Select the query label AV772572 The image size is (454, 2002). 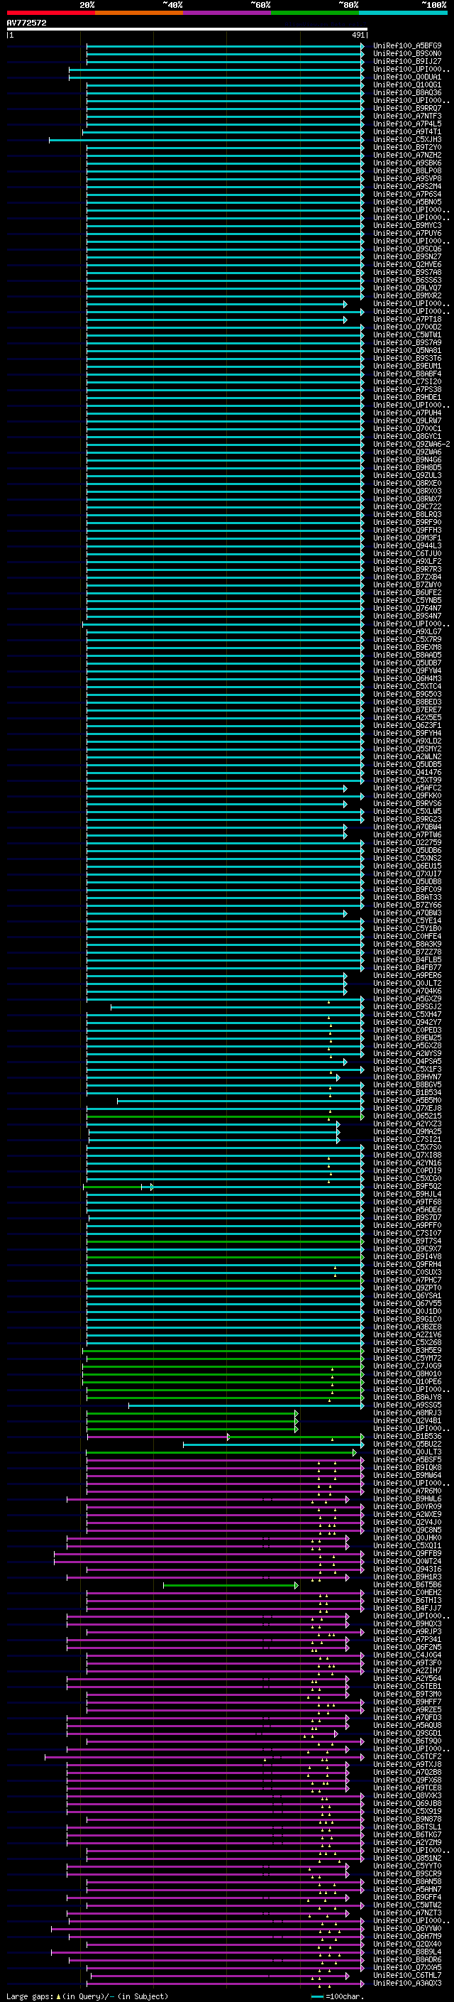coord(26,23)
